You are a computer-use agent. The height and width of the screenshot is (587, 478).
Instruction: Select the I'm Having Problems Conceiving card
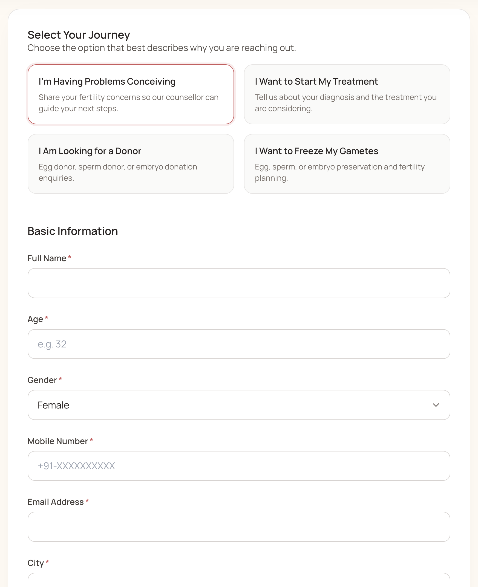pos(131,94)
